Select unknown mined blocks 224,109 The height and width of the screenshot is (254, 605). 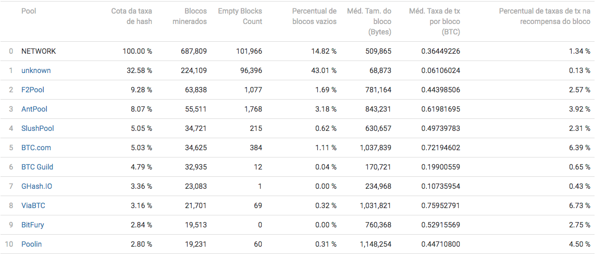(194, 70)
